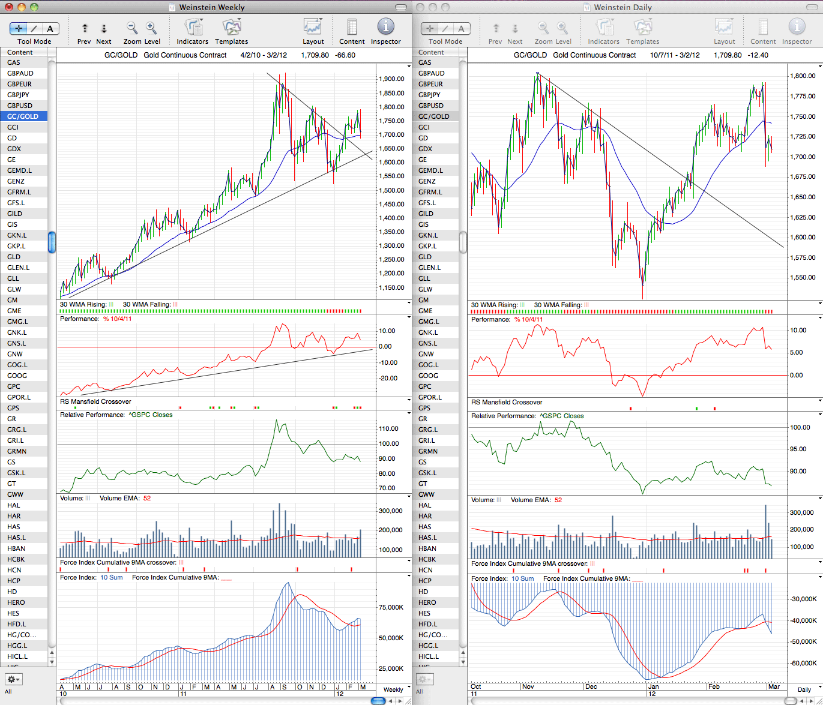Select GC/GOLD in Daily symbol list

click(x=435, y=116)
